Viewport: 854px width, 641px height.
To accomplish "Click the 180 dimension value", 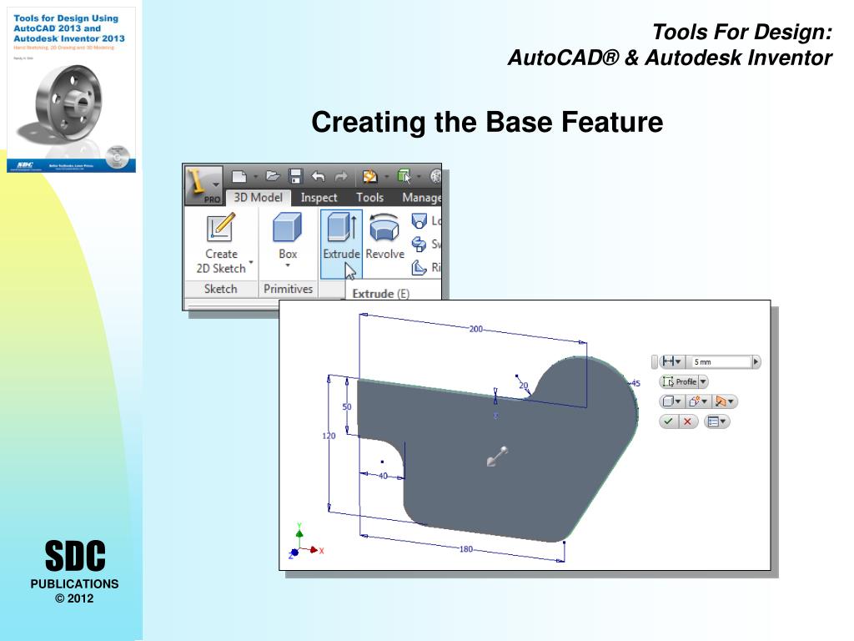I will point(465,549).
